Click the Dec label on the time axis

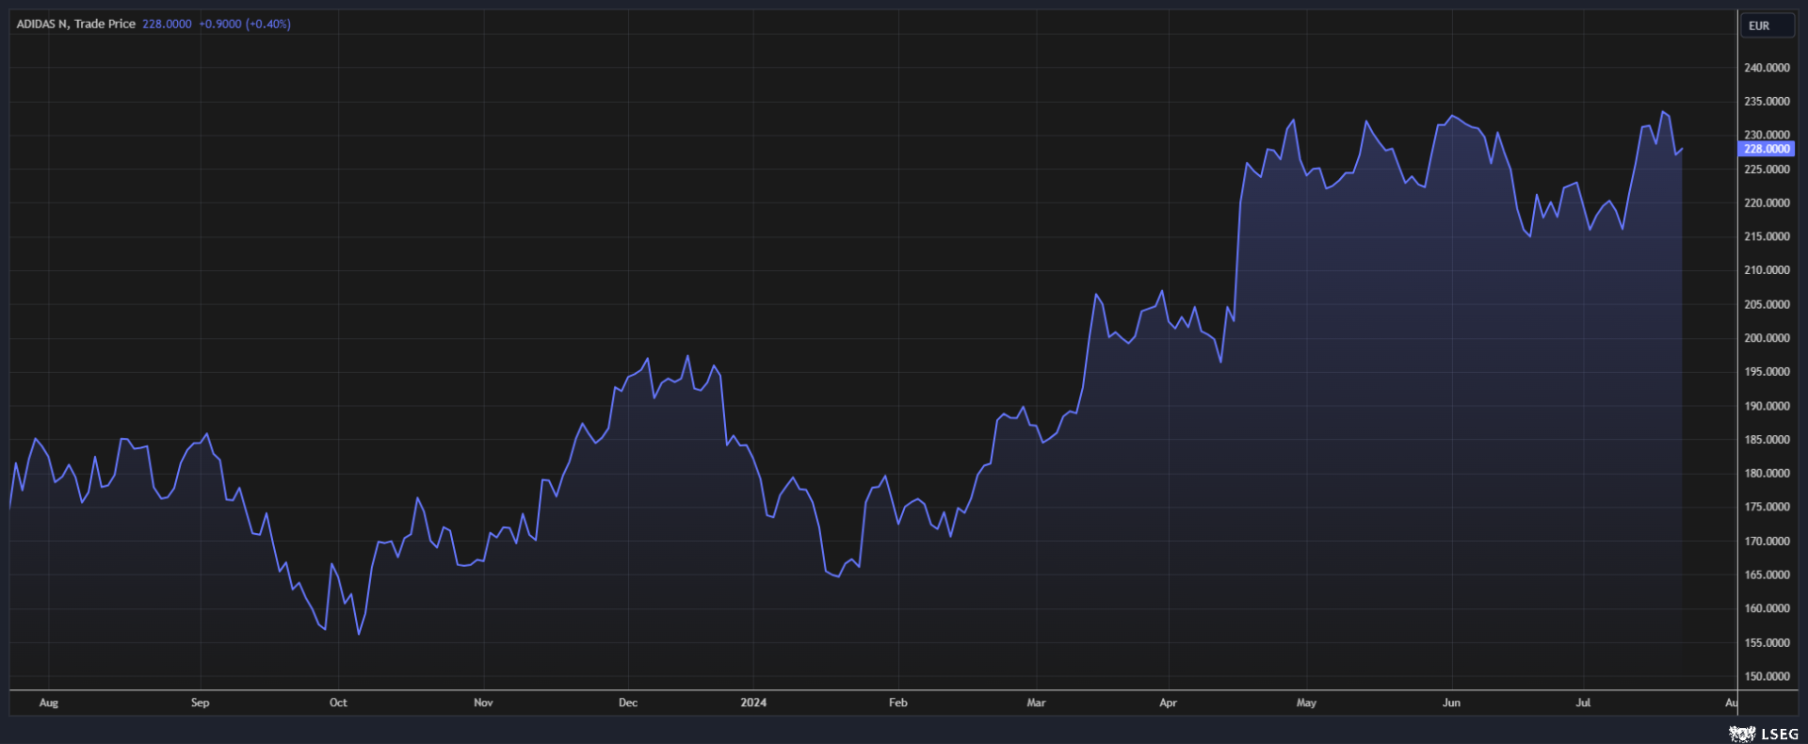[x=628, y=703]
